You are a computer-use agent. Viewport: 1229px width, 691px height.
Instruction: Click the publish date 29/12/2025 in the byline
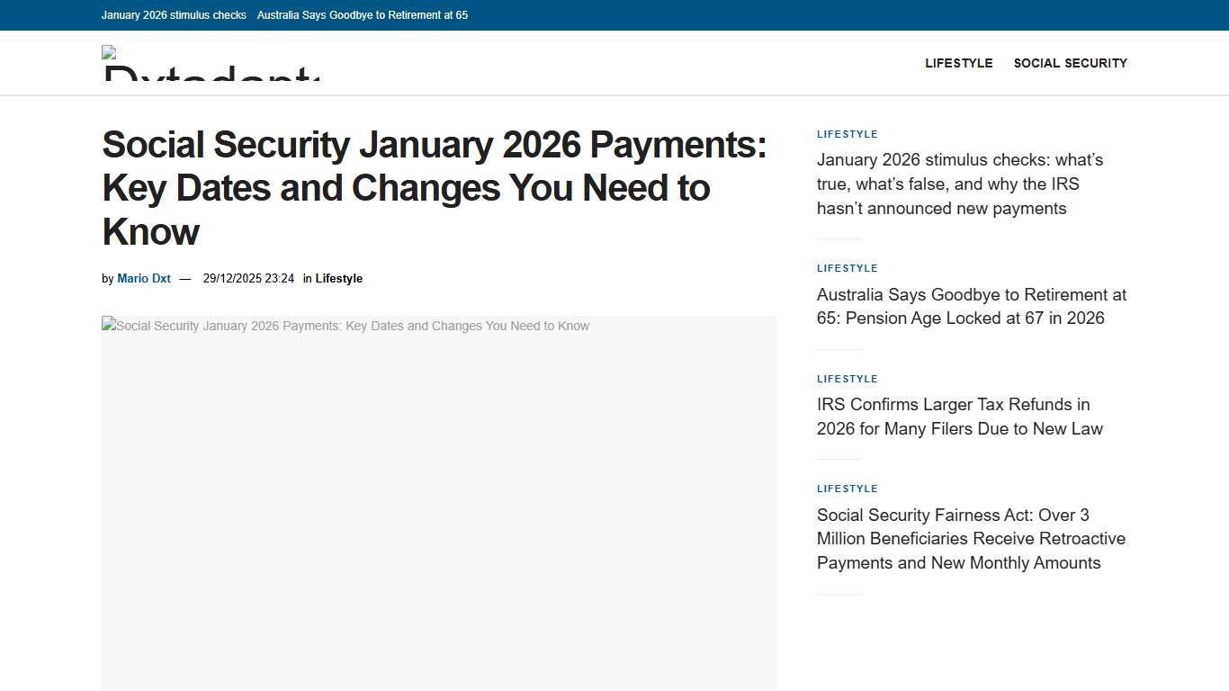point(248,278)
